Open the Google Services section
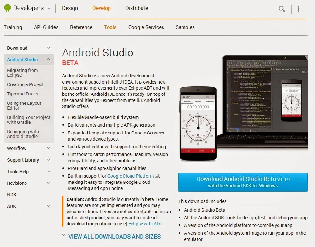 click(146, 27)
